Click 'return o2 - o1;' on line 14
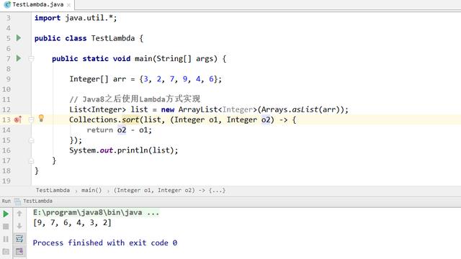The image size is (461, 259). pyautogui.click(x=120, y=130)
